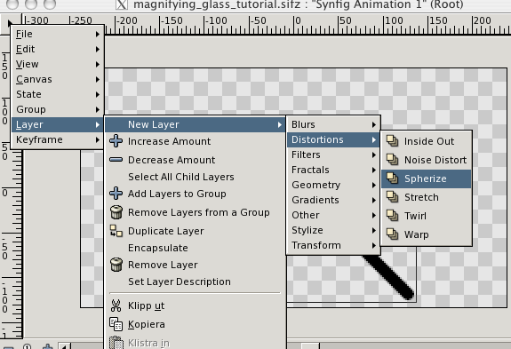Click the Remove Layers from a Group trash icon
Screen dimensions: 511x349
click(x=116, y=212)
